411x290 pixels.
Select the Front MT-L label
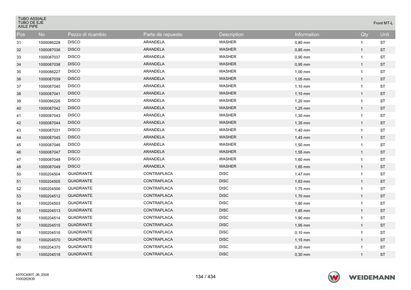[x=383, y=23]
